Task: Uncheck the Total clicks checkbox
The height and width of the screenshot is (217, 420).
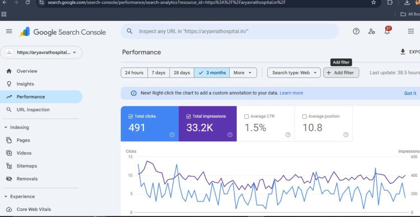Action: 131,116
